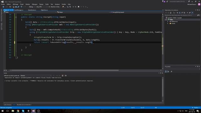Screen dimensions: 201x113
Task: Toggle auto-hide pin of Explorateur de solutions
Action: coord(197,10)
